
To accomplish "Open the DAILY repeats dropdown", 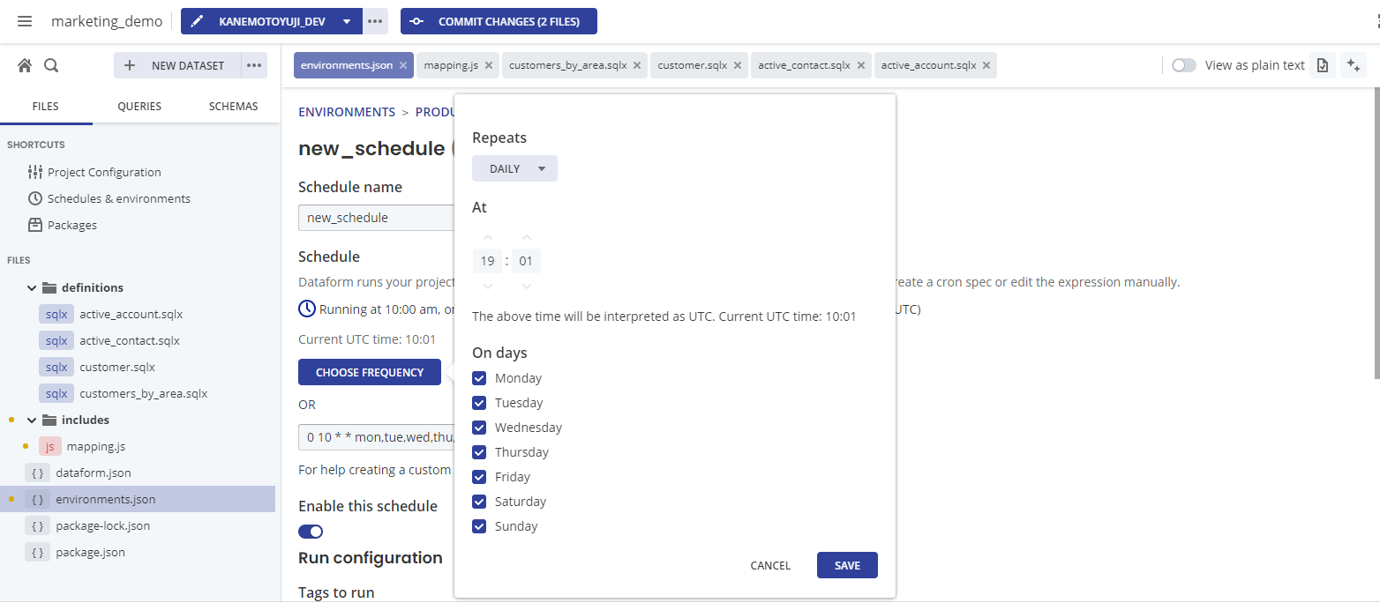I will click(x=514, y=168).
